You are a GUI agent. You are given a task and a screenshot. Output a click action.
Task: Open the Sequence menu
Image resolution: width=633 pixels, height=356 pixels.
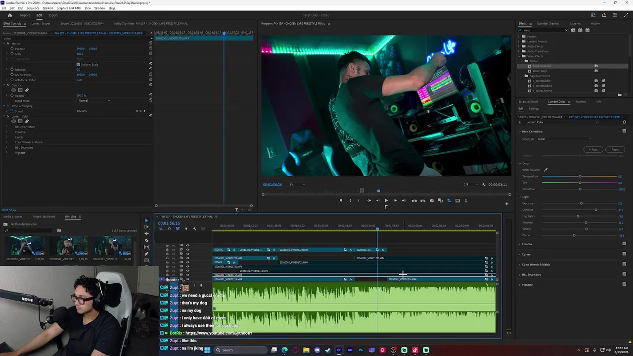33,8
